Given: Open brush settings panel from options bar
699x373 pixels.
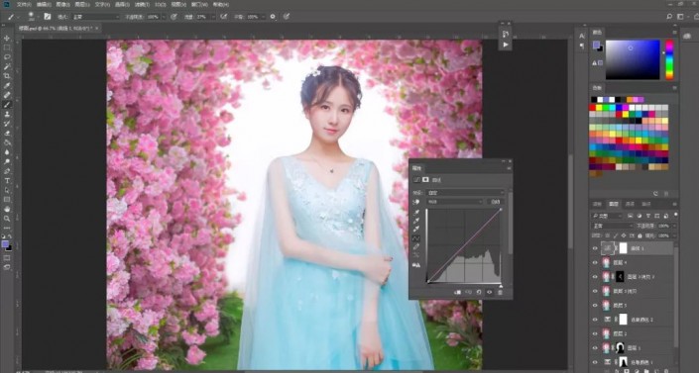Looking at the screenshot, I should [x=48, y=17].
